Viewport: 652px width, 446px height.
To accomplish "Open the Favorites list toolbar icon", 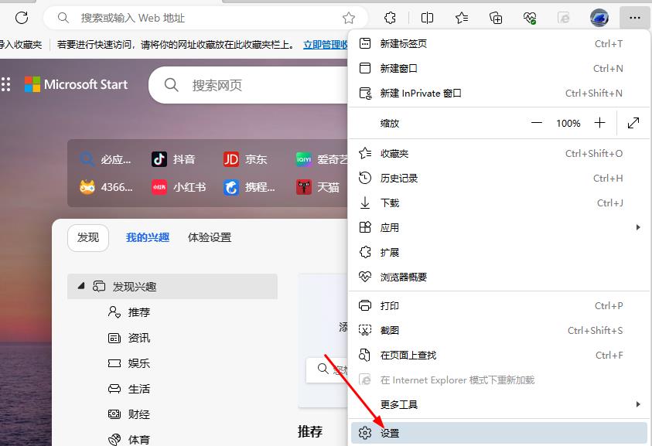I will 461,18.
